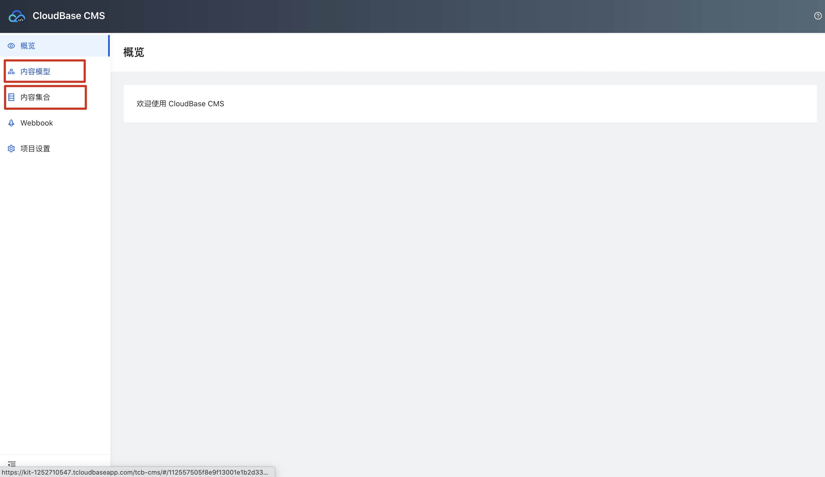This screenshot has width=825, height=477.
Task: Click the eye icon beside 概览
Action: tap(11, 46)
